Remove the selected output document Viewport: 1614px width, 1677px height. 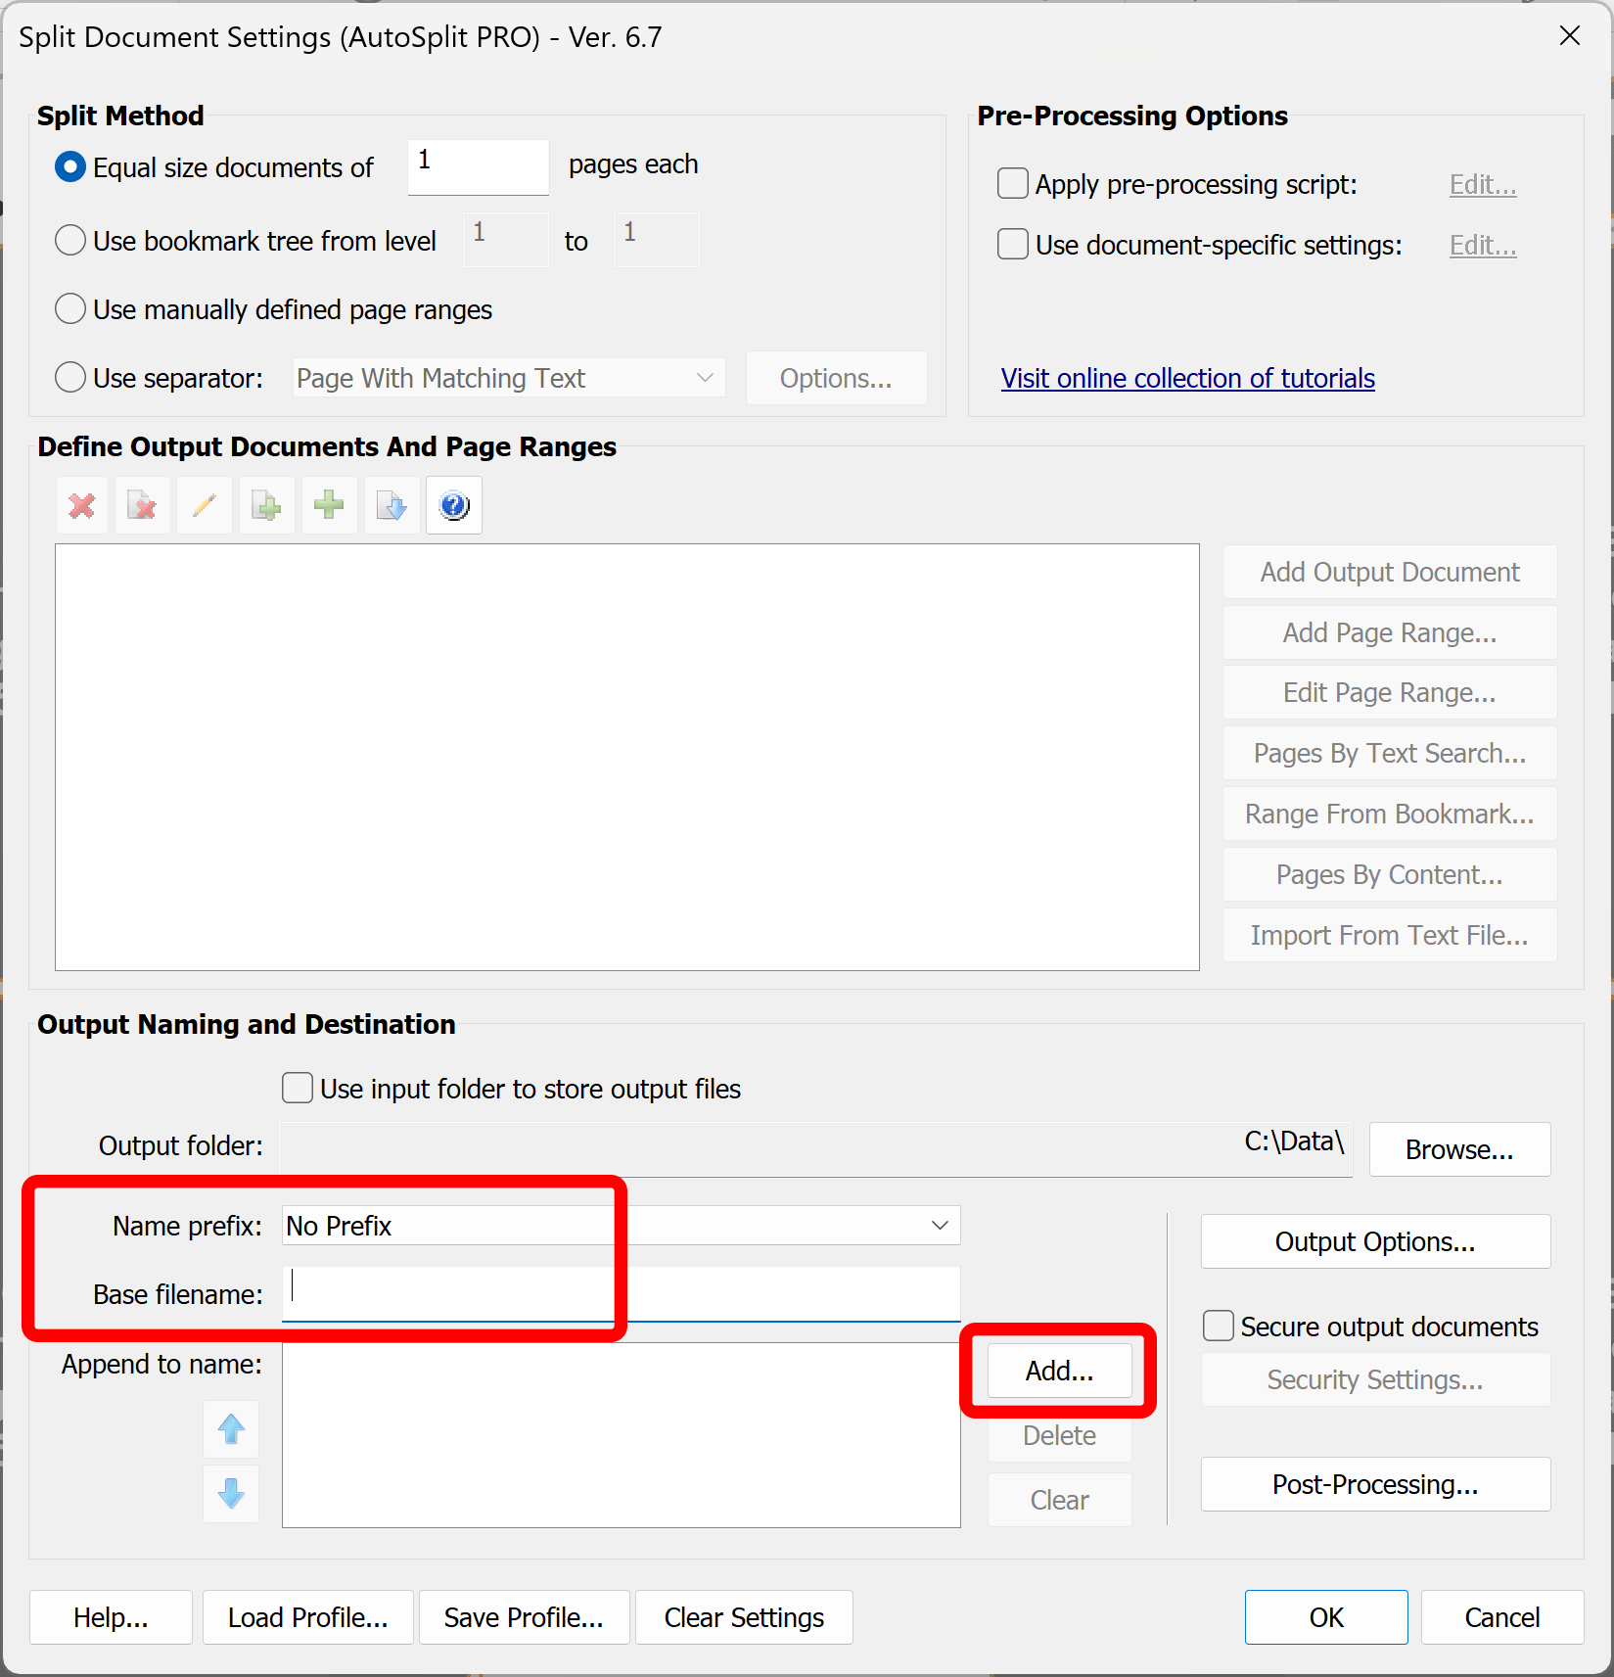[x=81, y=505]
